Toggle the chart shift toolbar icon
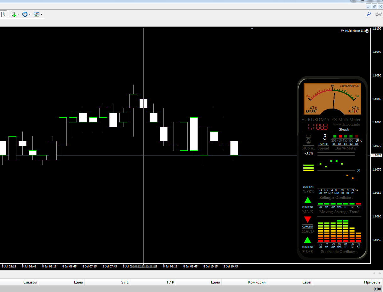Viewport: 383px width, 292px height. coord(3,14)
